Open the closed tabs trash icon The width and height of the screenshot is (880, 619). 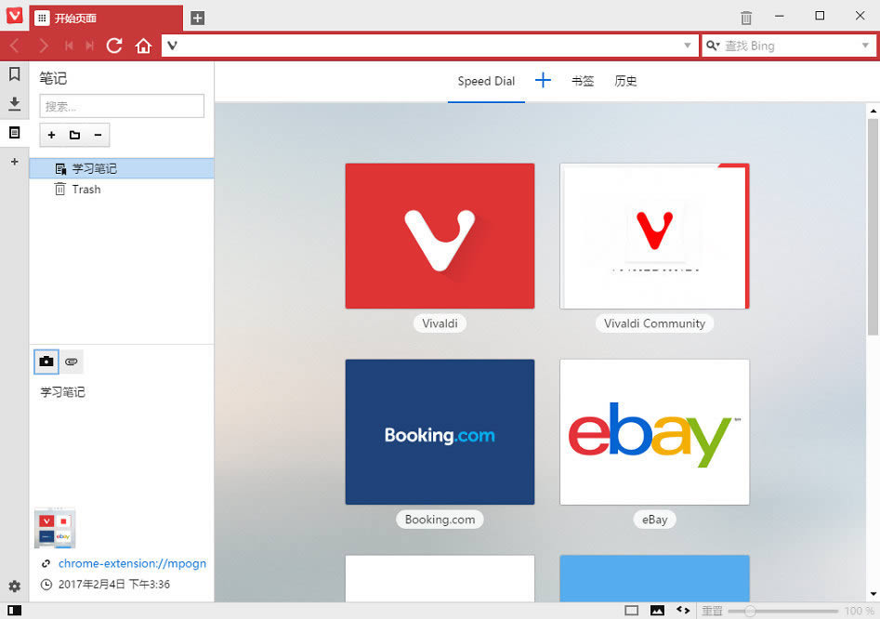pos(746,18)
